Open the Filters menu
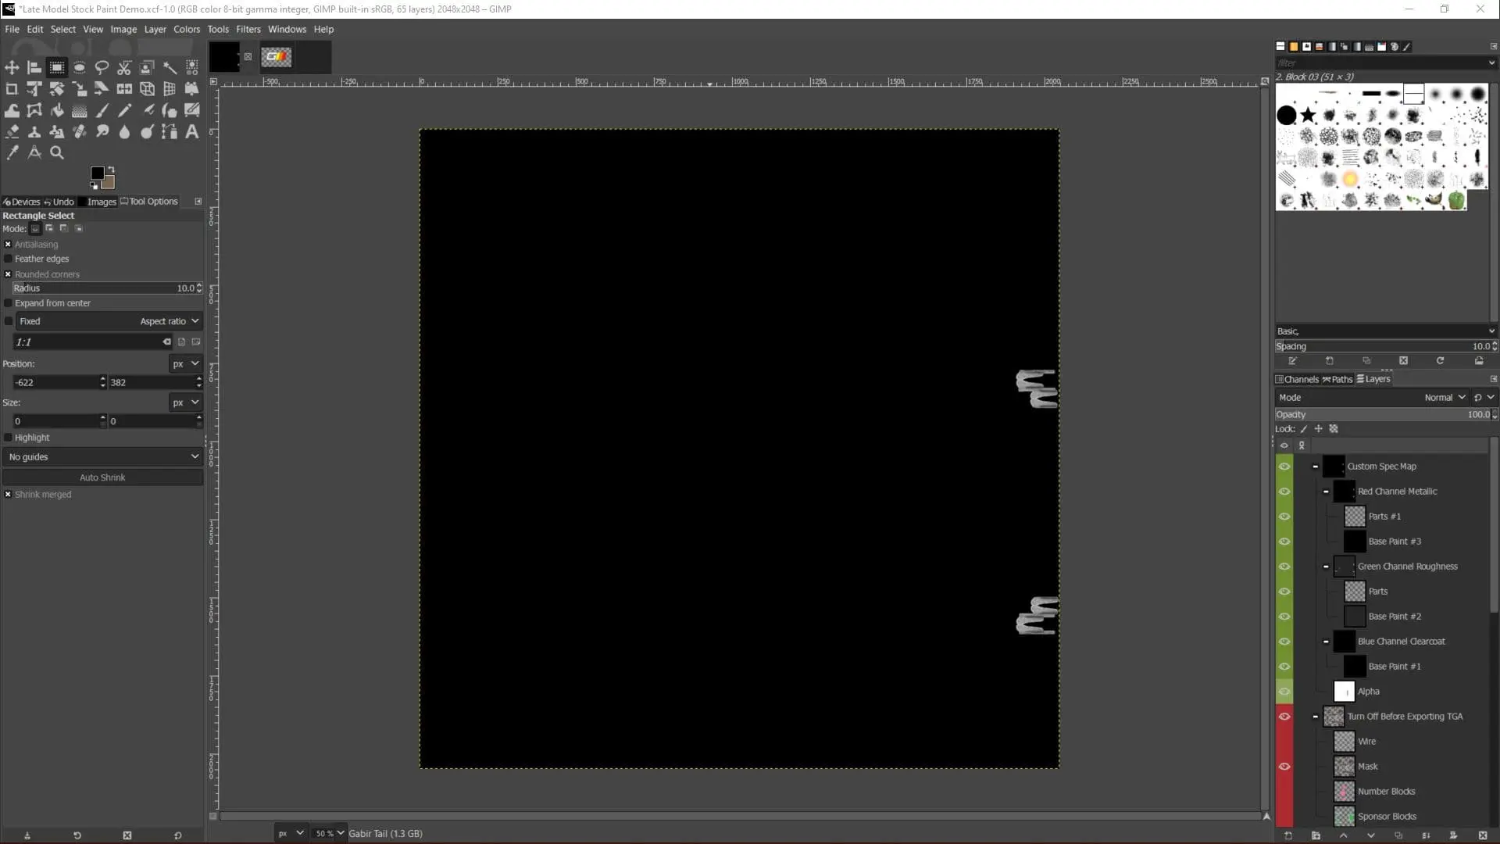This screenshot has height=844, width=1500. (248, 29)
